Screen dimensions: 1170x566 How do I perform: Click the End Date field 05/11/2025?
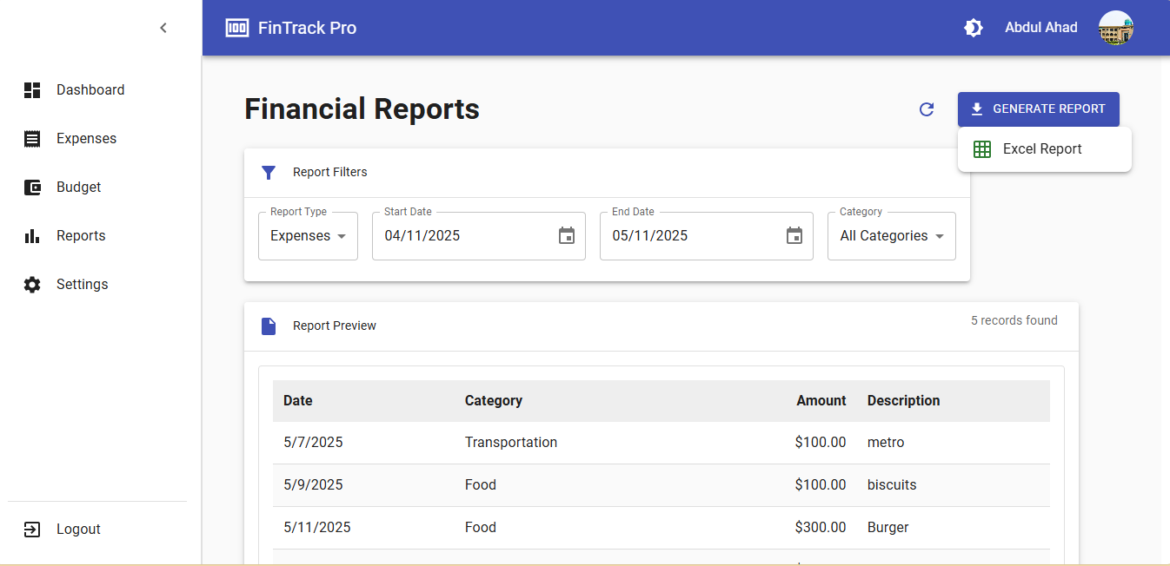point(707,235)
